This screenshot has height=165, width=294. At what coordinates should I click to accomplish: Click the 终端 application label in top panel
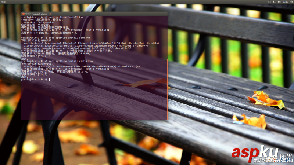(x=3, y=2)
